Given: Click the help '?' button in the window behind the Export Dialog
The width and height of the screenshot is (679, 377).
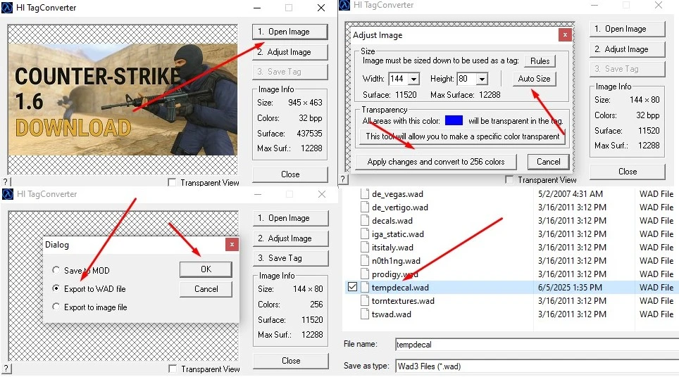Looking at the screenshot, I should (6, 369).
